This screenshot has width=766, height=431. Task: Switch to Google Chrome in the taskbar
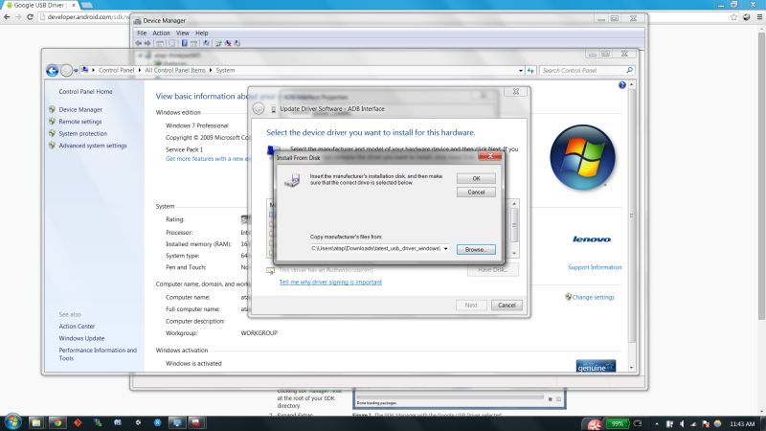coord(57,422)
